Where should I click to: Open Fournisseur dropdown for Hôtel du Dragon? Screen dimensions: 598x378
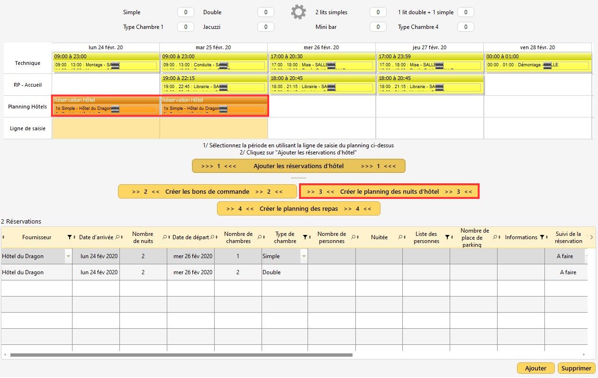point(68,256)
